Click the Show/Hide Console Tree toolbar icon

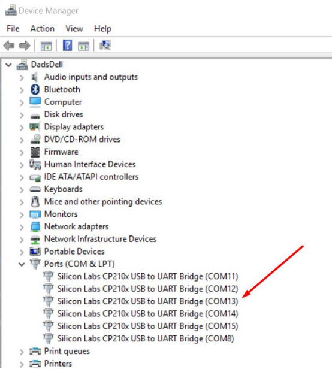(46, 46)
